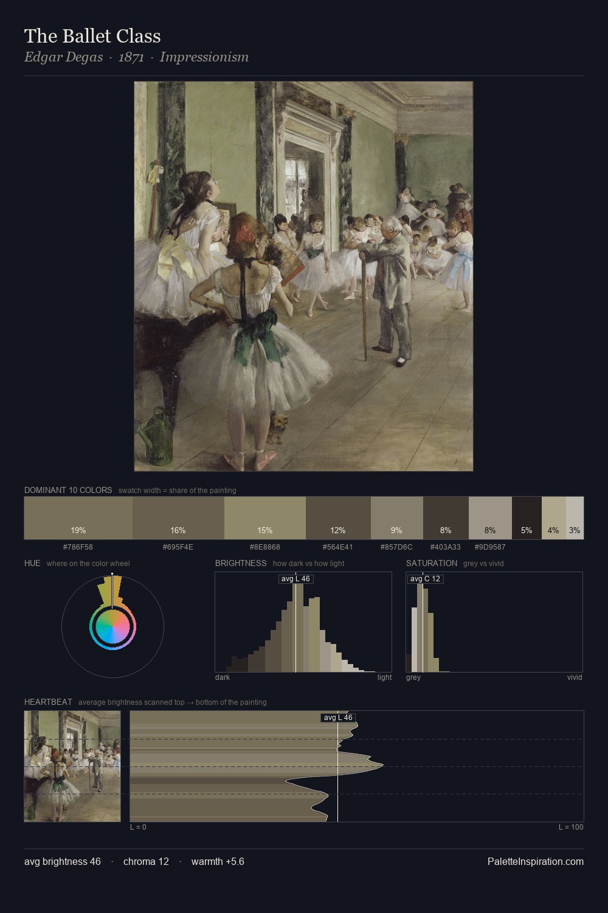Click the hex code #857D6C
This screenshot has height=913, width=608.
[396, 547]
